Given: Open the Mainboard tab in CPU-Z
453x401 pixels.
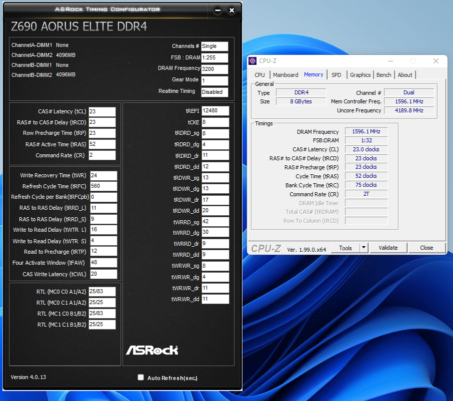Looking at the screenshot, I should tap(285, 75).
